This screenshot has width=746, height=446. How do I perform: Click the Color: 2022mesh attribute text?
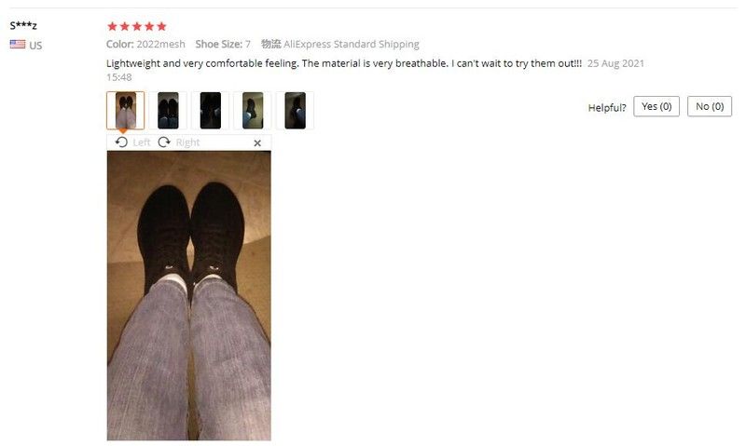point(145,44)
